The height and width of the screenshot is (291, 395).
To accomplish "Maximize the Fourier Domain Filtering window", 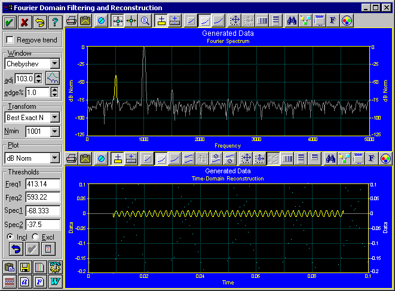I will tap(375, 8).
